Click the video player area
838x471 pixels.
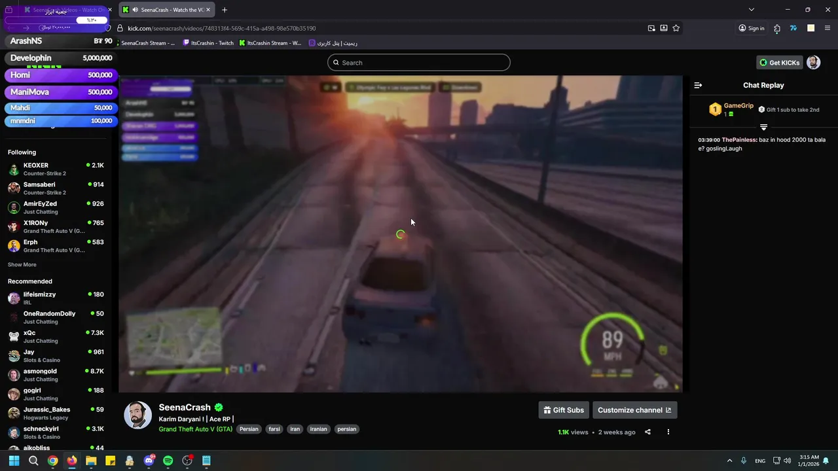[x=401, y=234]
